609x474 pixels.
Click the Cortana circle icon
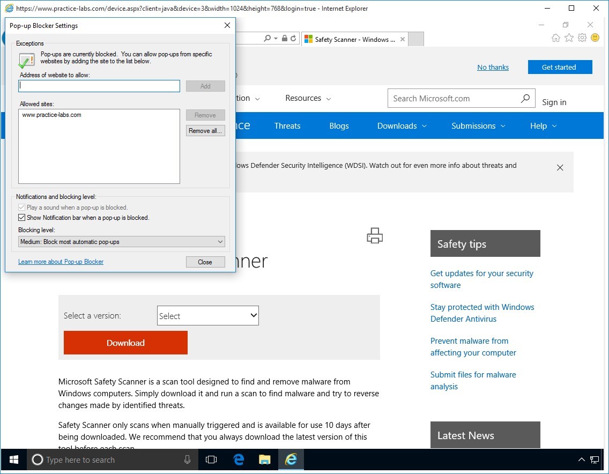coord(38,460)
